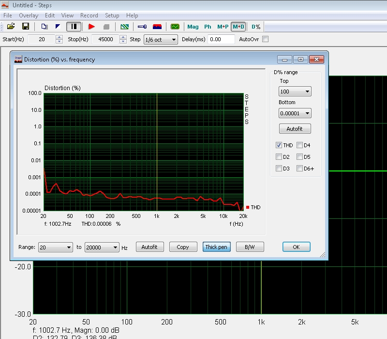Maximize the Distortion vs. frequency dialog
Image resolution: width=387 pixels, height=339 pixels.
[x=300, y=60]
